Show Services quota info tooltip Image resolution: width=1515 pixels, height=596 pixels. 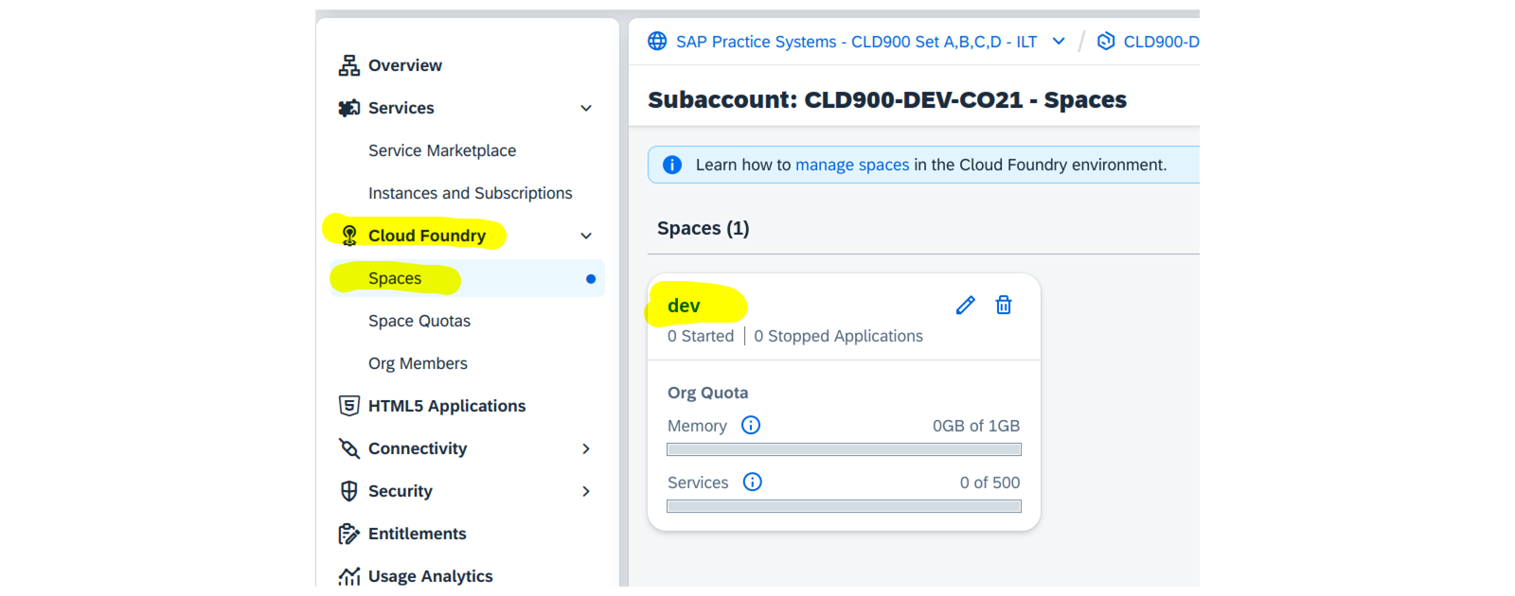tap(753, 482)
